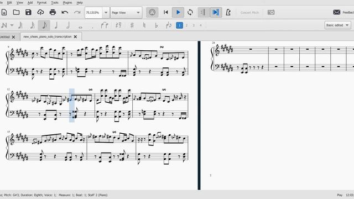Select voice 4
This screenshot has width=354, height=199.
(x=200, y=25)
